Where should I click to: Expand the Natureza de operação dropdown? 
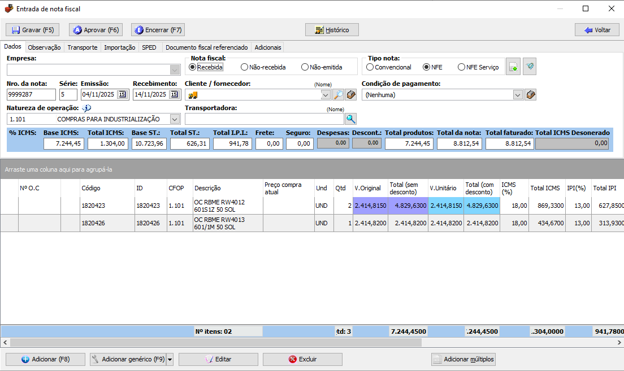point(175,119)
